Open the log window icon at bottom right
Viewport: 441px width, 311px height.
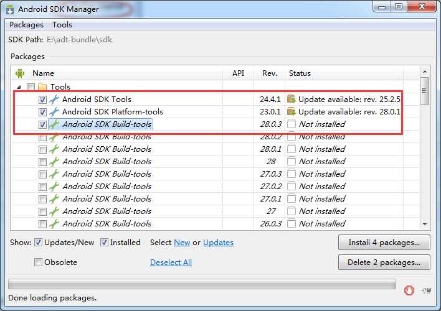427,290
